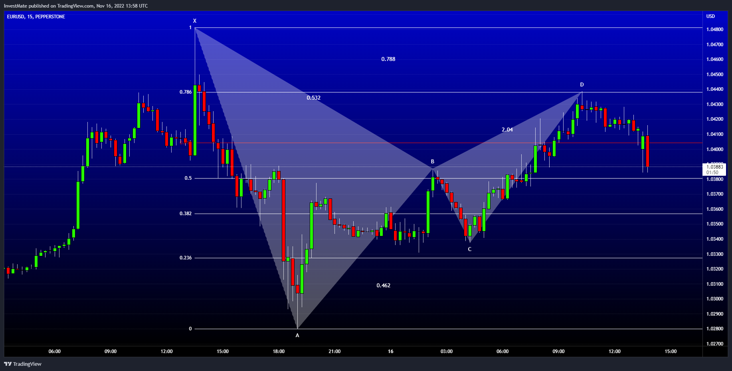
Task: Click the 0.462 ratio label
Action: (x=384, y=285)
